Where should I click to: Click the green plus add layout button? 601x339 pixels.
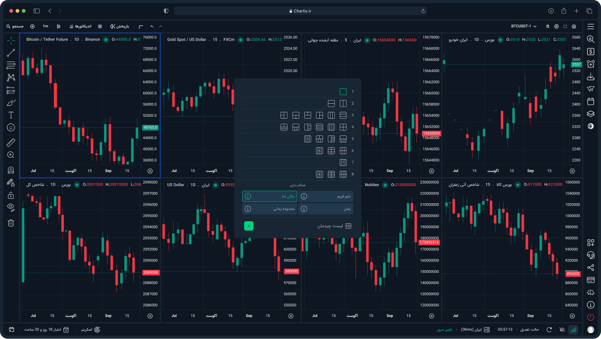pyautogui.click(x=249, y=226)
